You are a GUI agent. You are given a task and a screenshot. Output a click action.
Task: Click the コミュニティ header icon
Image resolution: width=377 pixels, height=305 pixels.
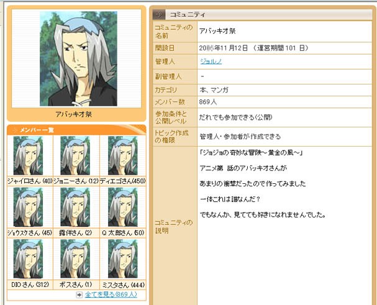coord(159,15)
